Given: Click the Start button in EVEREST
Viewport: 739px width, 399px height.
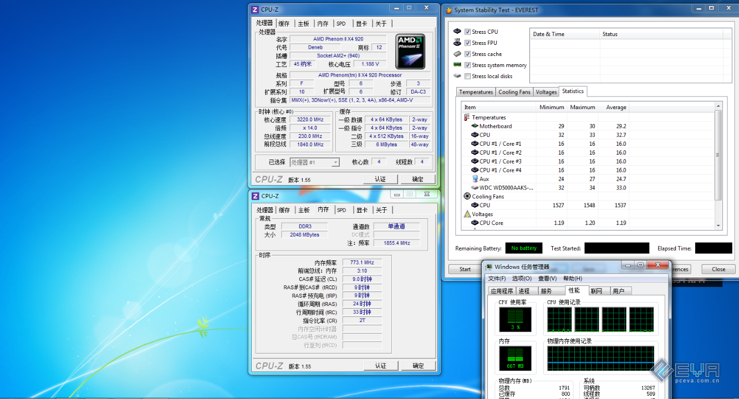Looking at the screenshot, I should pos(465,269).
